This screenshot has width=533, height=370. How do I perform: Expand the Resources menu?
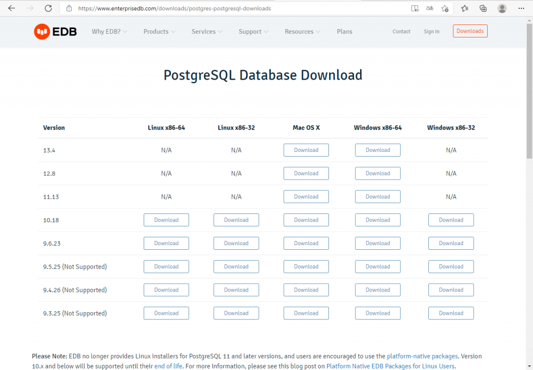pyautogui.click(x=302, y=32)
